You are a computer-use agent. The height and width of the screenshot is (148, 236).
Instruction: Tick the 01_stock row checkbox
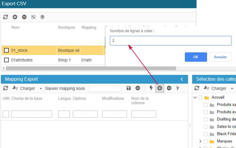(x=6, y=50)
